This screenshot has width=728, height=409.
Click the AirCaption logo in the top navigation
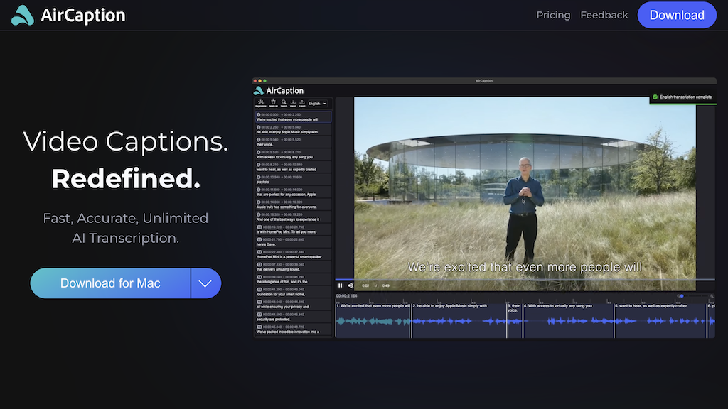tap(68, 14)
